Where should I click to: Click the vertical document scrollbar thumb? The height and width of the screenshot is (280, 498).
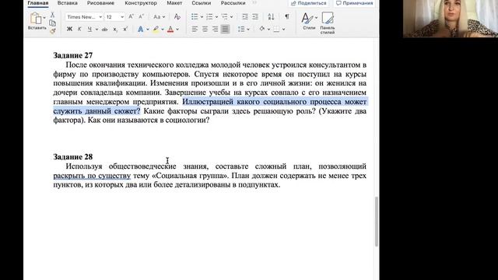click(377, 221)
